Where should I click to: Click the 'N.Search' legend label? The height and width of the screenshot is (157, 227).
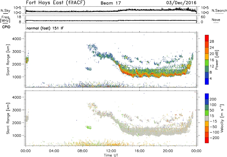pos(219,10)
